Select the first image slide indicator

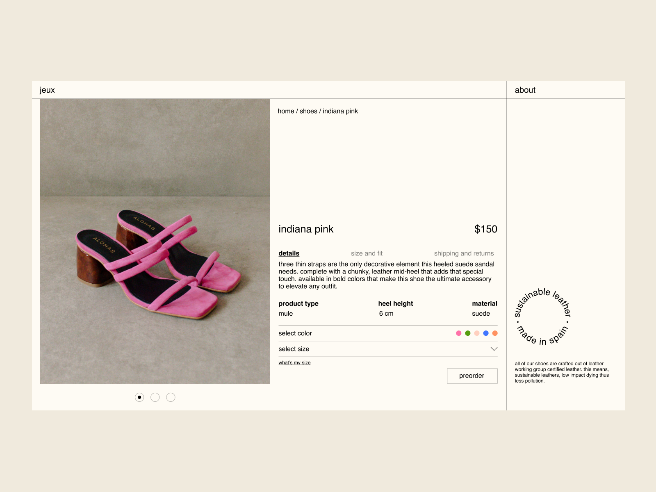139,397
